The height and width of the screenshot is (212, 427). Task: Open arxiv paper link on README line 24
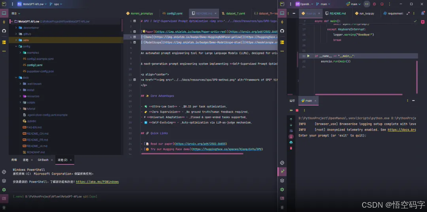click(x=201, y=144)
